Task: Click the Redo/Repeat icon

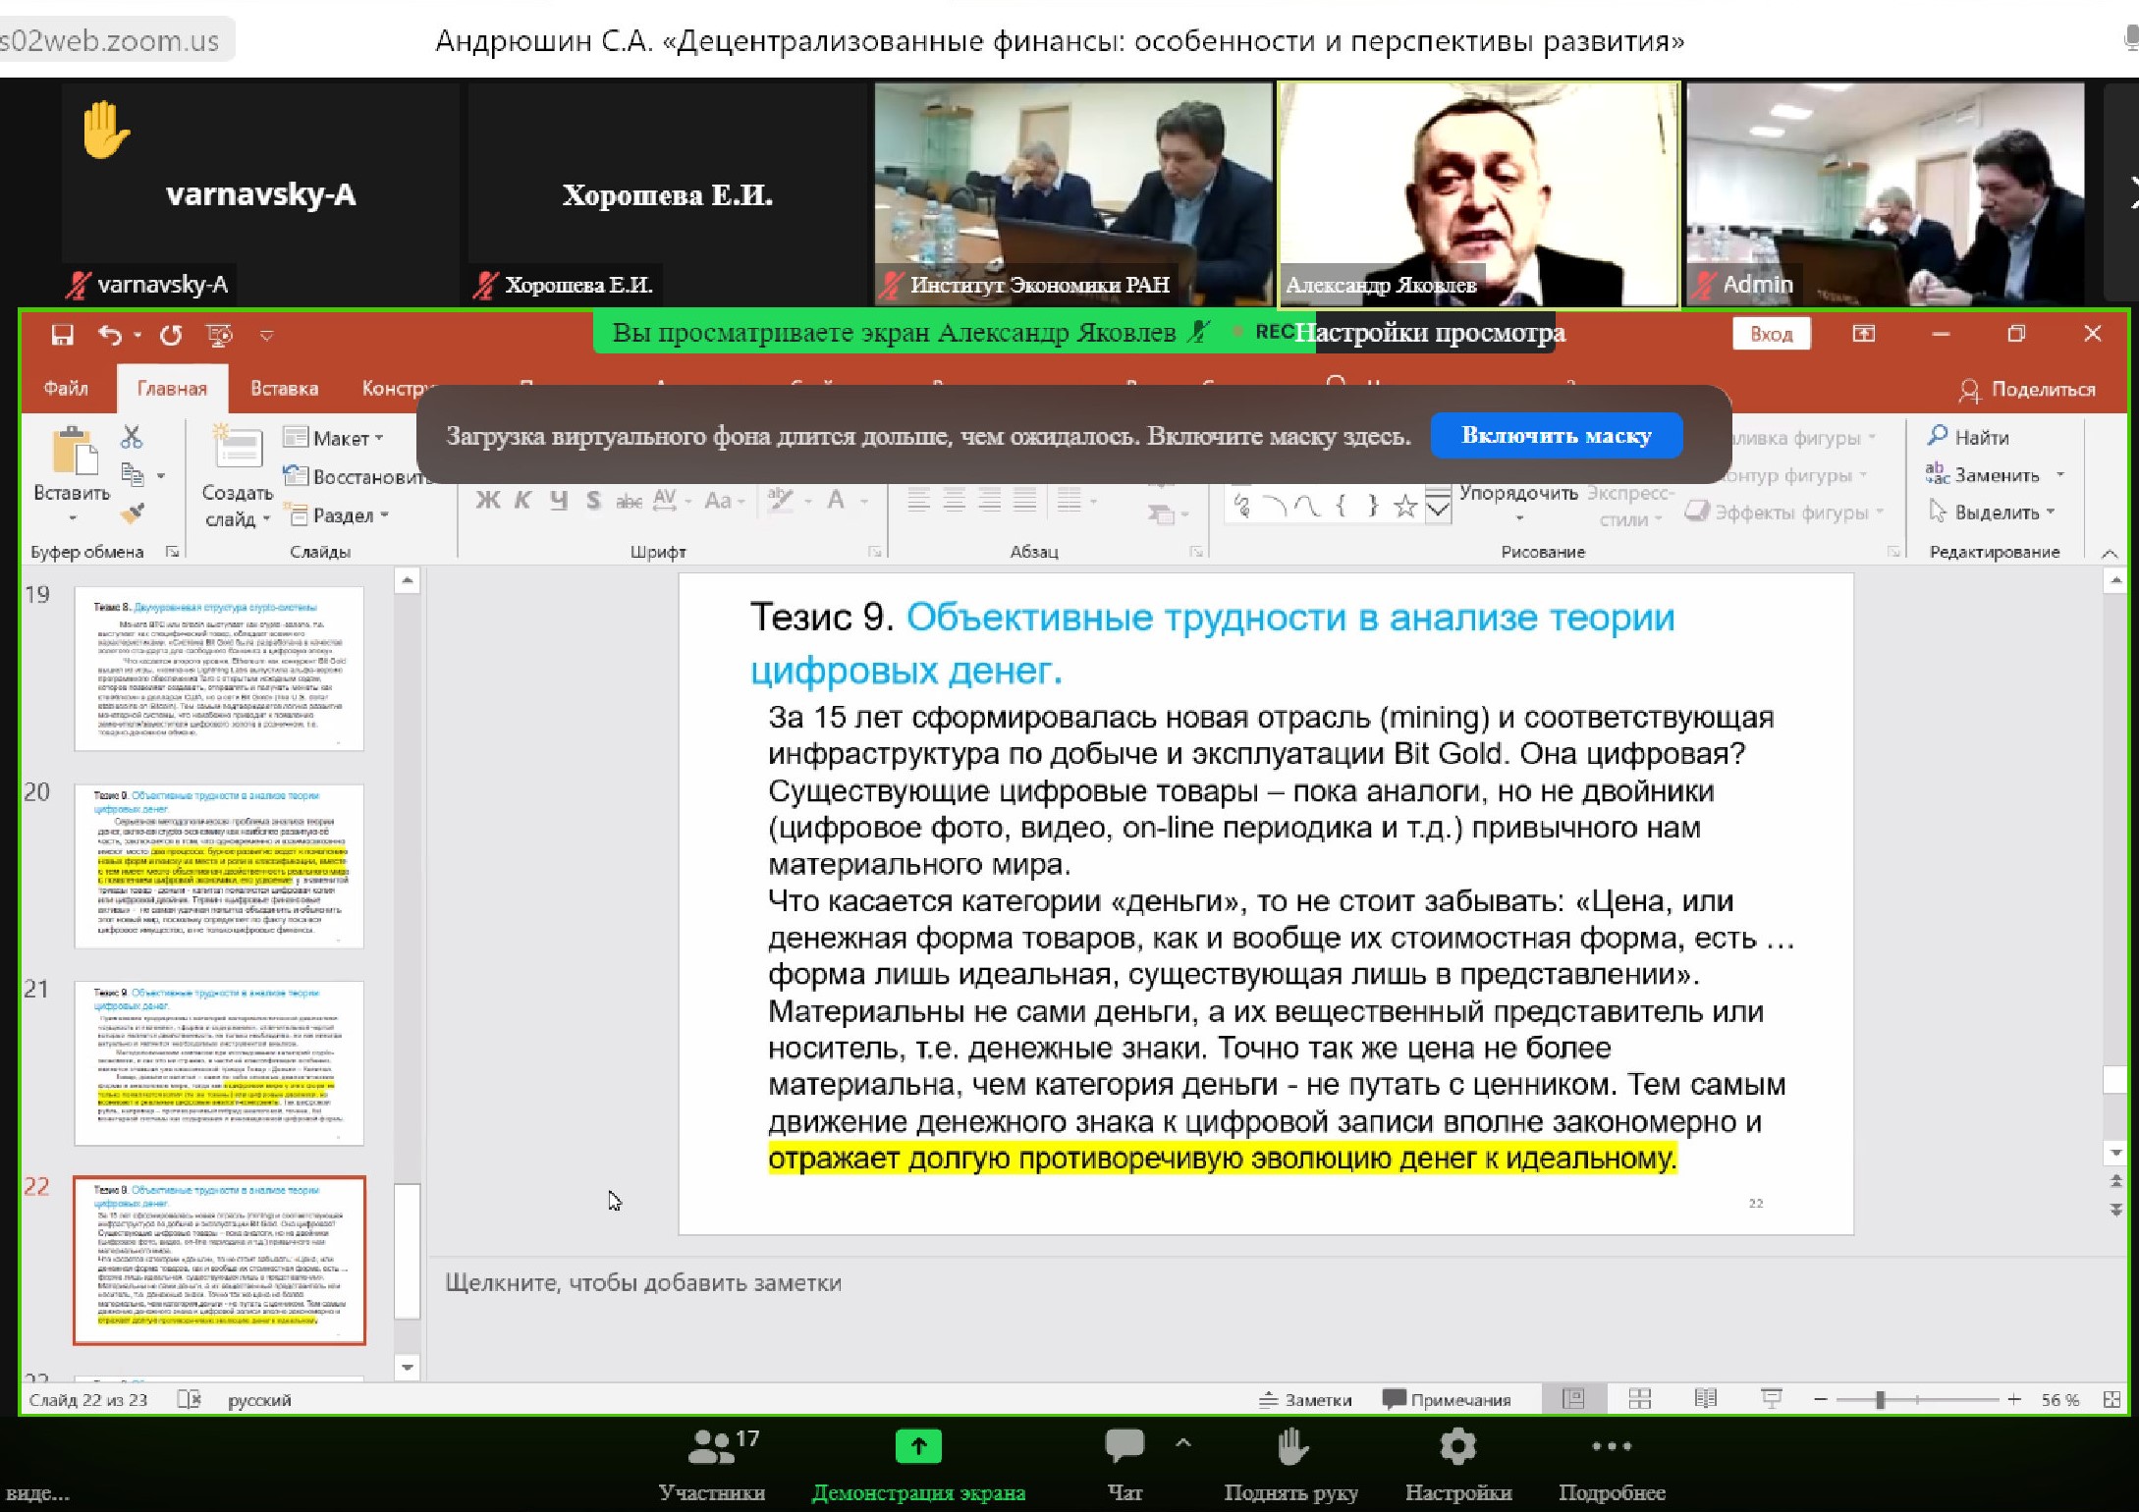Action: [171, 335]
